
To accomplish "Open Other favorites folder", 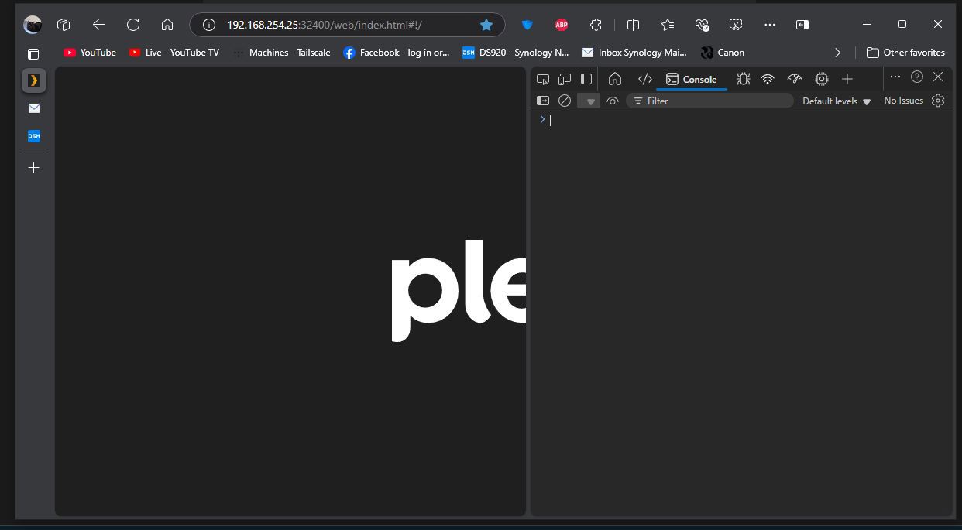I will (905, 53).
